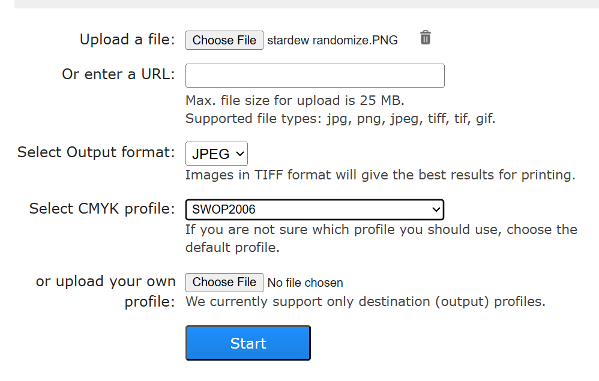Click the Select CMYK profile label
This screenshot has width=599, height=381.
coord(102,209)
